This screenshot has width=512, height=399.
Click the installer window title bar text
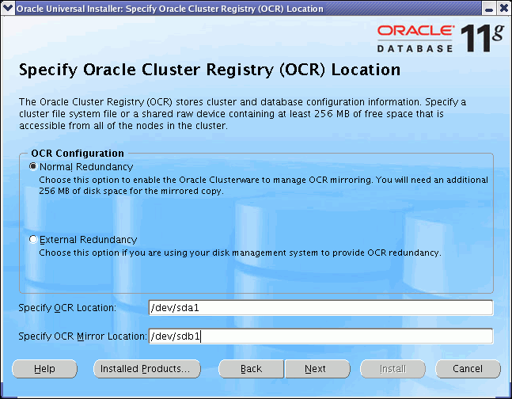coord(170,9)
